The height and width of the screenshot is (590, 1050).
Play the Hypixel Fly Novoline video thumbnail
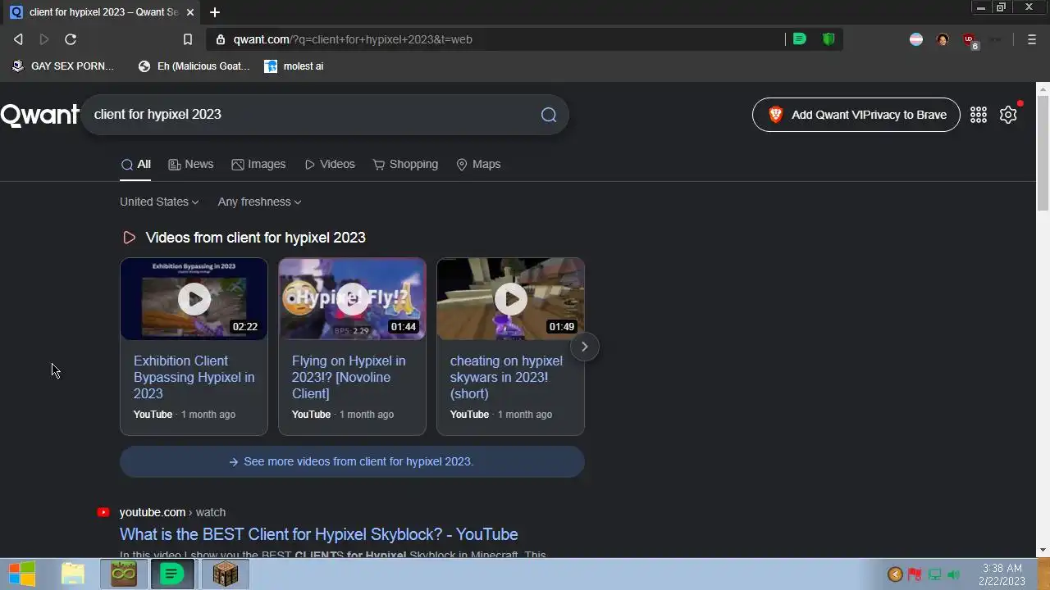(353, 299)
